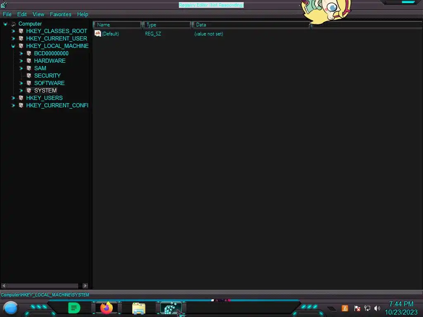Select the SYSTEM key label

coord(45,90)
